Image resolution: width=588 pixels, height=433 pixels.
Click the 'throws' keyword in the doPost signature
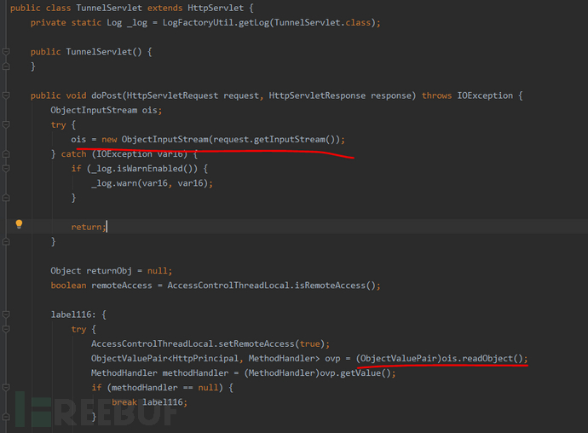point(437,95)
